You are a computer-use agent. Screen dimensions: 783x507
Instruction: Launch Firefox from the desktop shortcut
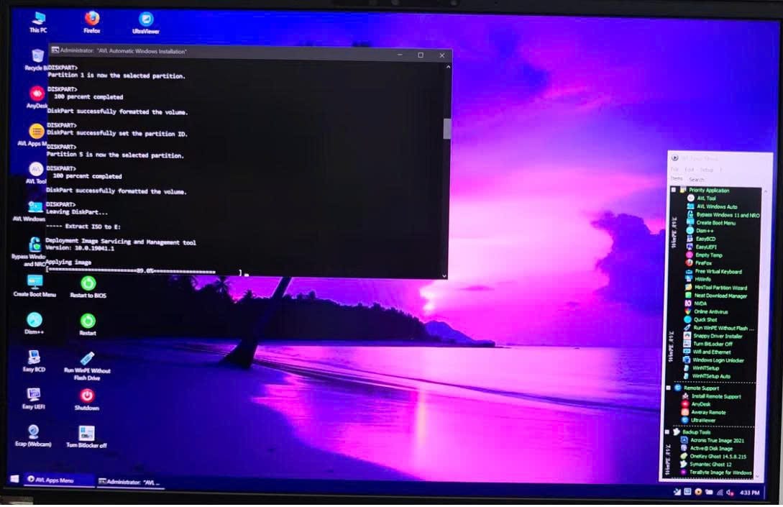(x=92, y=22)
